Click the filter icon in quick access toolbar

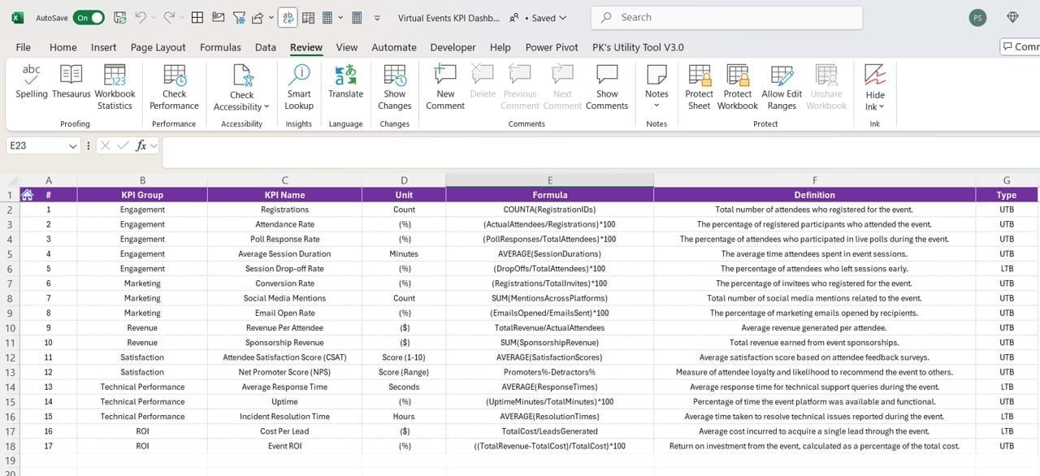tap(238, 17)
